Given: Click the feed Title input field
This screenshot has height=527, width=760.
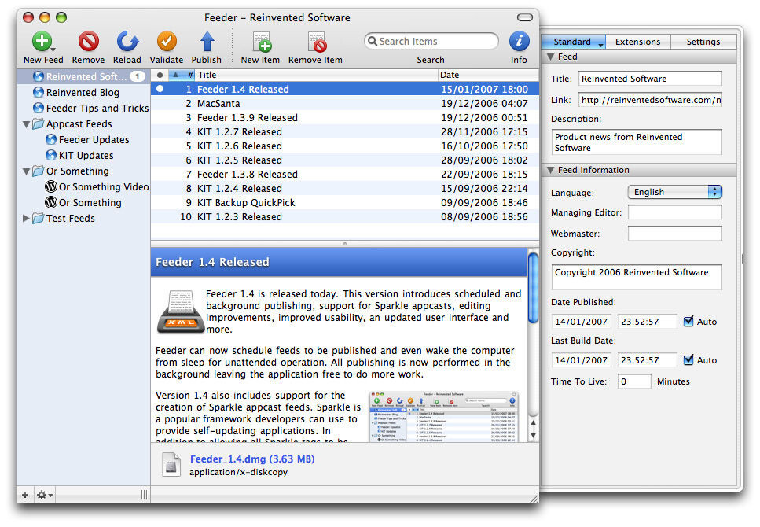Looking at the screenshot, I should (649, 79).
